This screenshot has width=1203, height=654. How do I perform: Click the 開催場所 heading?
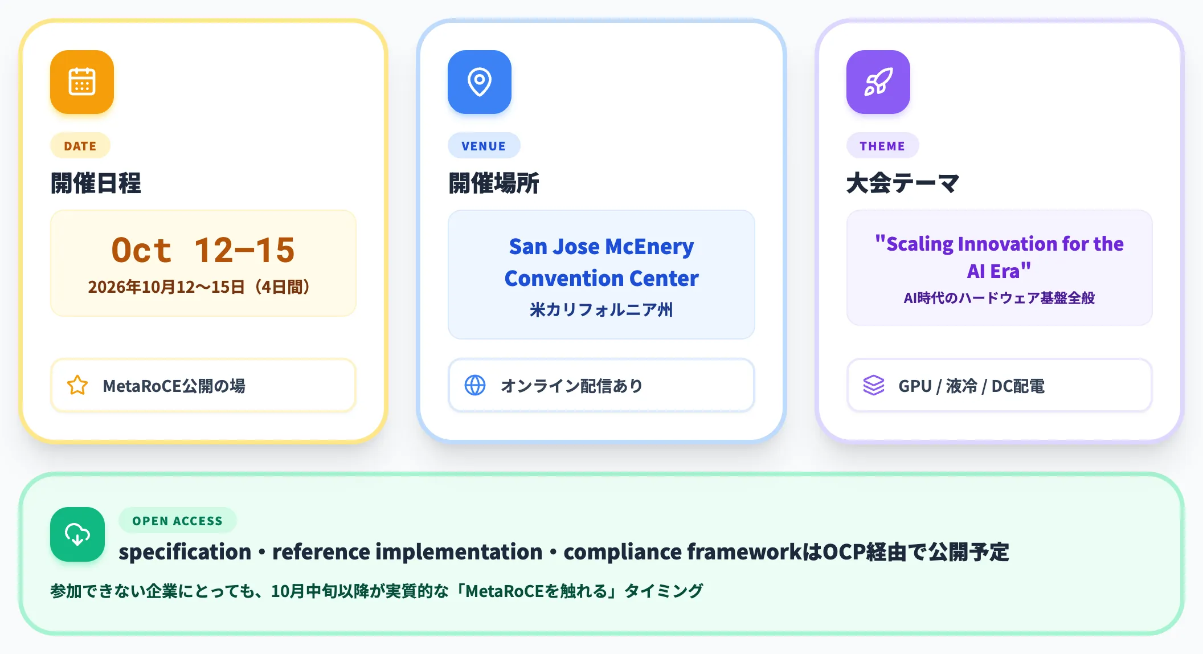493,183
